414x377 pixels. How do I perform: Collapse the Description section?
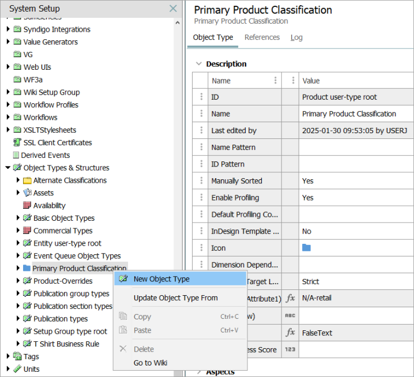[x=199, y=64]
